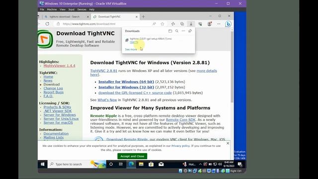Open the Edge profile avatar
318x179 pixels.
tap(210, 24)
